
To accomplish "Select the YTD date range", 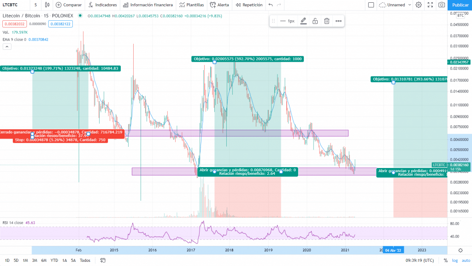I will pos(54,260).
